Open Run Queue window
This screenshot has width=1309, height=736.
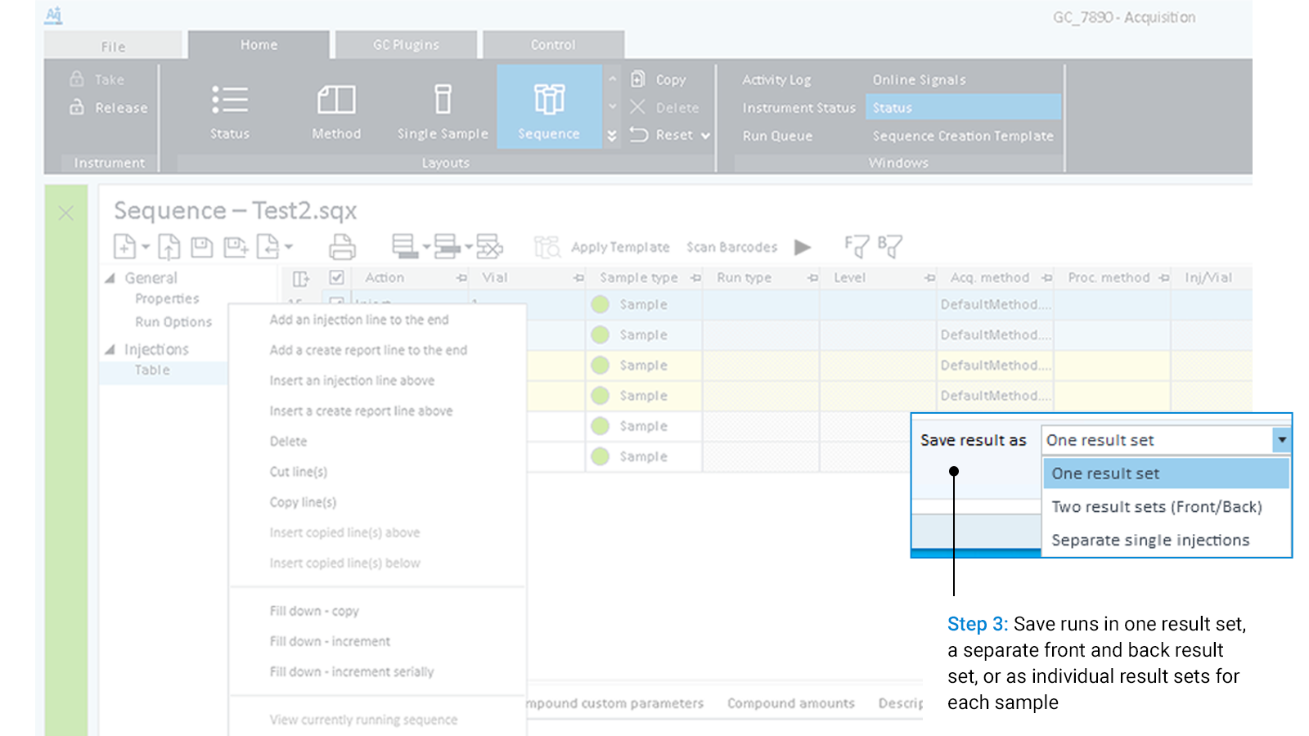click(x=777, y=136)
